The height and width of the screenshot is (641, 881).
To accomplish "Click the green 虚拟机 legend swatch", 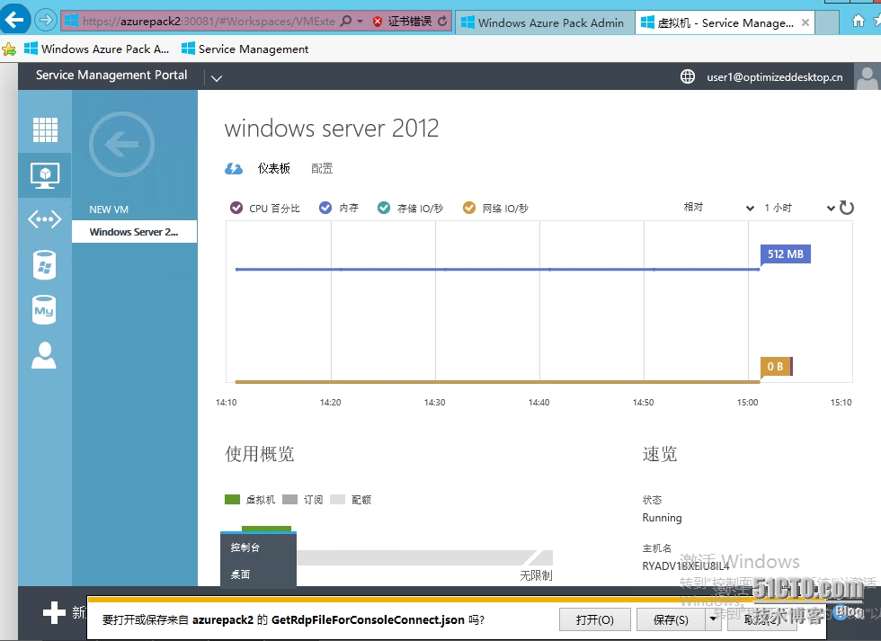I will [232, 499].
